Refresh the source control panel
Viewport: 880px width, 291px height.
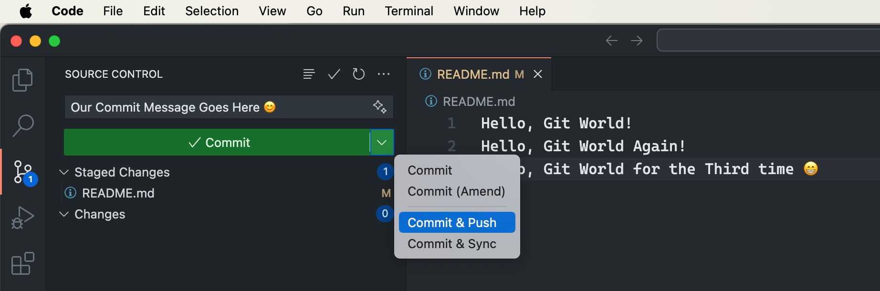tap(359, 74)
